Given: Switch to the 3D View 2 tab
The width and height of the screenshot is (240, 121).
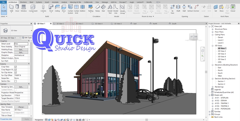Looking at the screenshot, I should (60, 24).
